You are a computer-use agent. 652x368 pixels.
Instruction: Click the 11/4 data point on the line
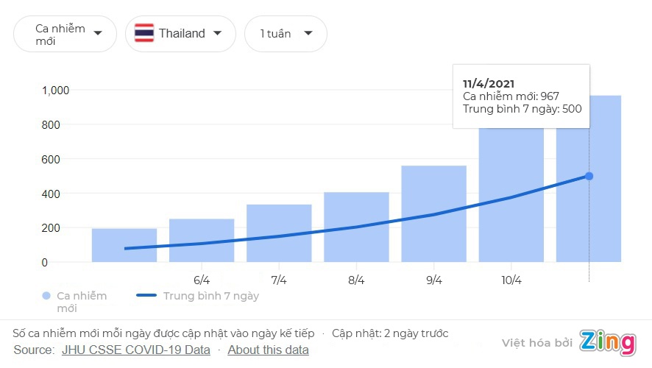coord(589,176)
